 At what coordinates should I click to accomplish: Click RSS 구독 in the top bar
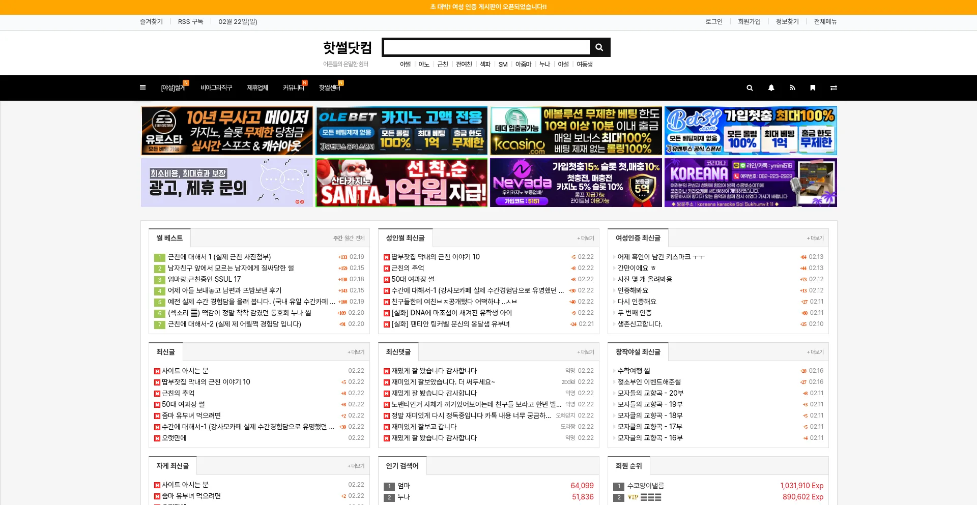(x=190, y=22)
